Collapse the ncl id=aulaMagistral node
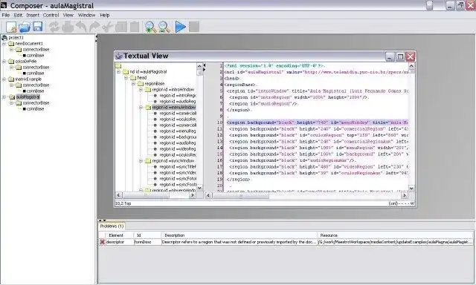The image size is (476, 285). [x=119, y=72]
